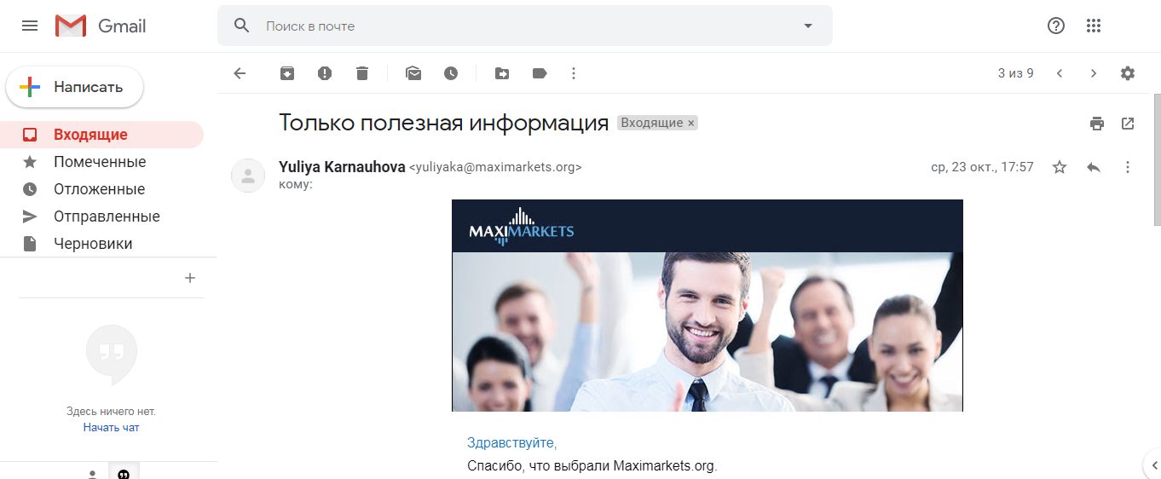Move the email to a folder

click(502, 73)
